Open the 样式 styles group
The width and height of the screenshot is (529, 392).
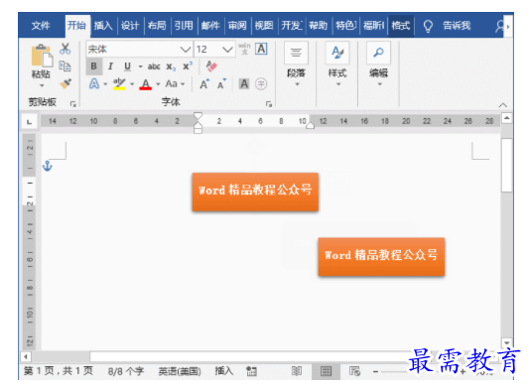(337, 65)
